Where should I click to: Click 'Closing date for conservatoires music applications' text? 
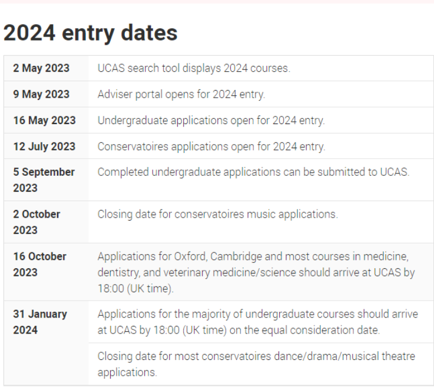(x=218, y=215)
